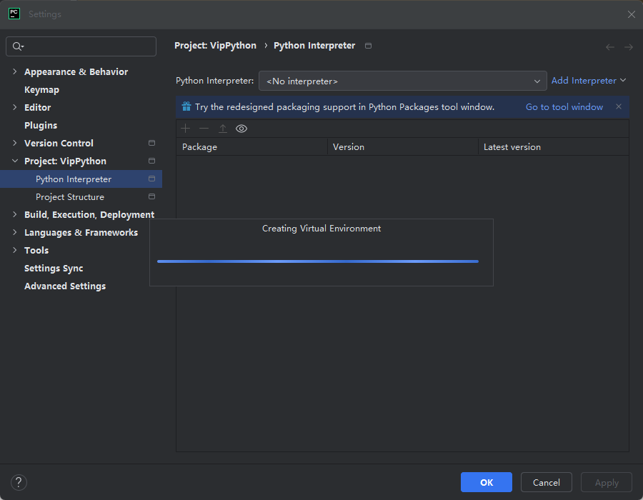Open the Add Interpreter menu

(x=588, y=81)
